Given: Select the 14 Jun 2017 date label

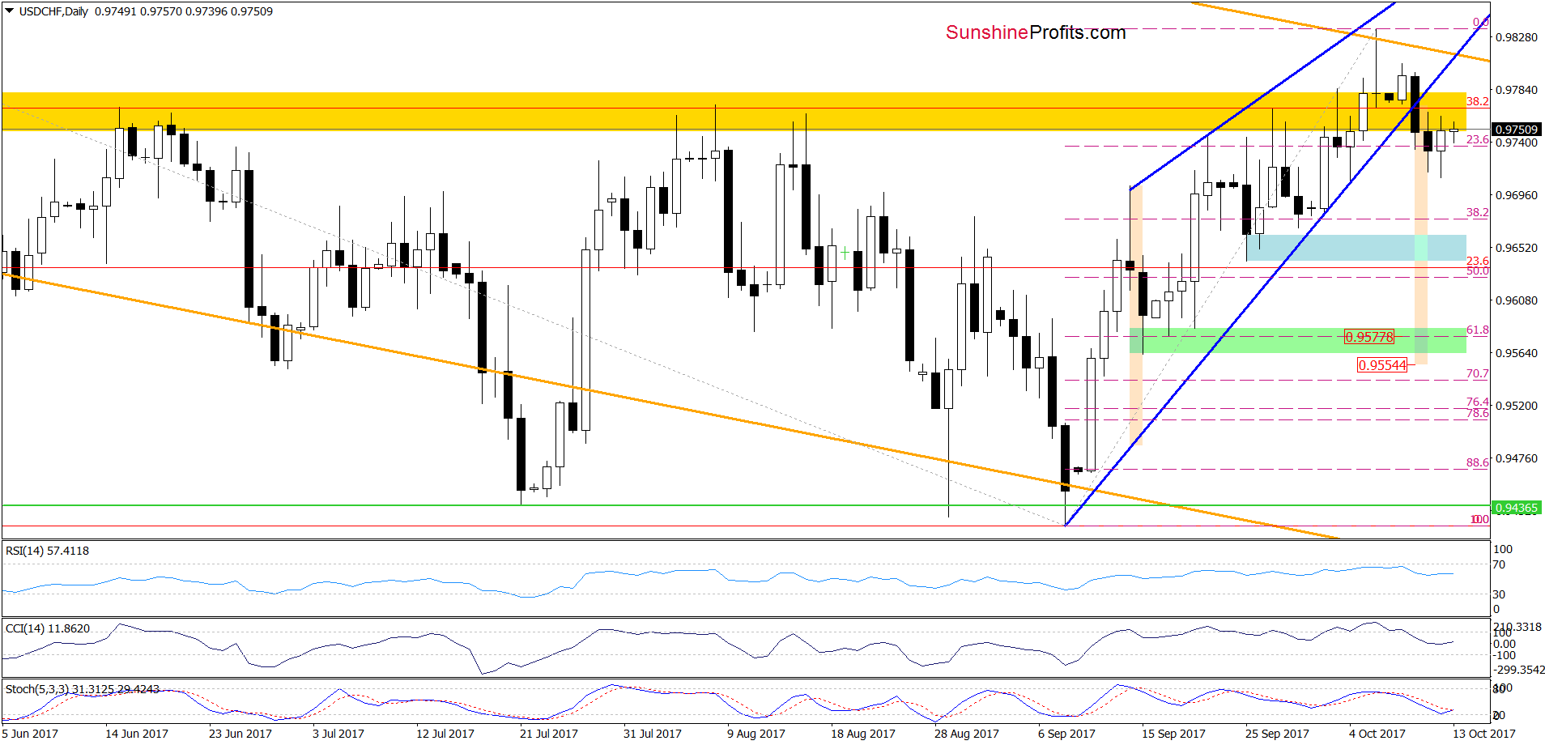Looking at the screenshot, I should point(137,734).
